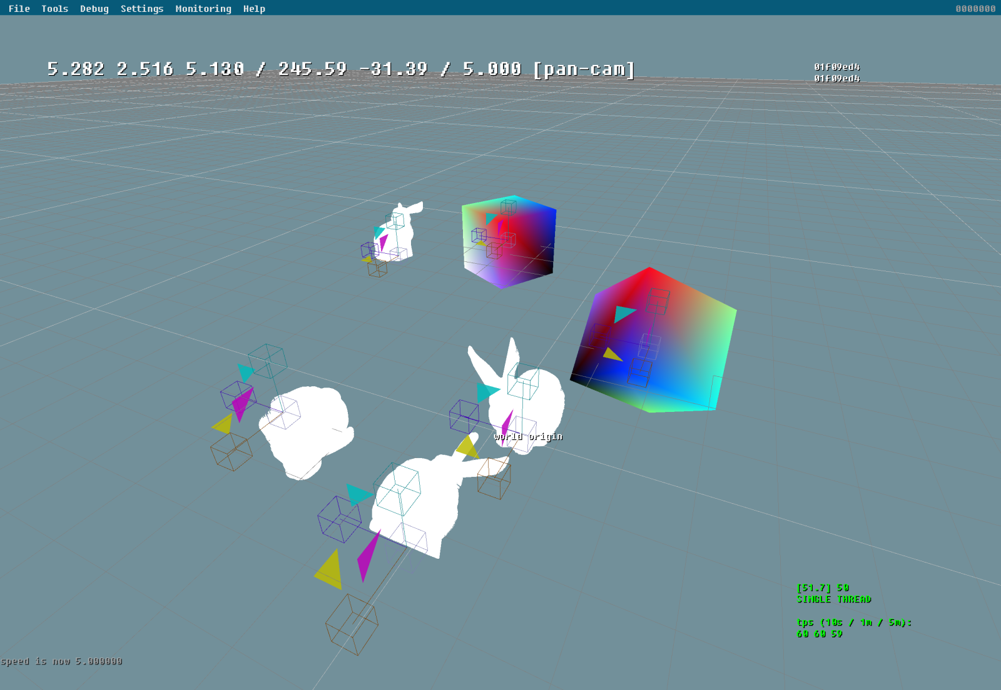Click the orange wireframe box beside the left bunny
The height and width of the screenshot is (690, 1001).
pyautogui.click(x=231, y=452)
